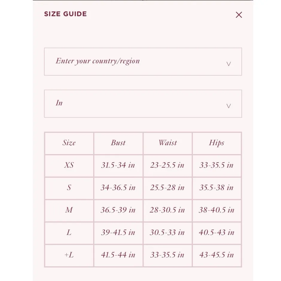
Task: Click the S size row label
Action: point(69,188)
